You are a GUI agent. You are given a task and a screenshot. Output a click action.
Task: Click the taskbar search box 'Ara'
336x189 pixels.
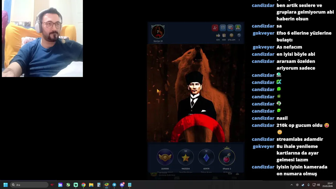(29, 185)
